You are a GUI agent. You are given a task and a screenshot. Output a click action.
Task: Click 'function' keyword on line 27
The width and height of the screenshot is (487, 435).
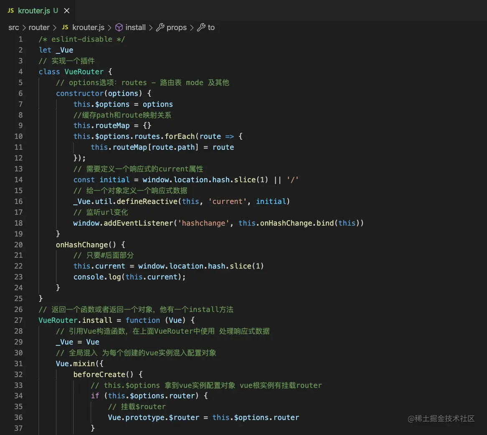point(142,320)
